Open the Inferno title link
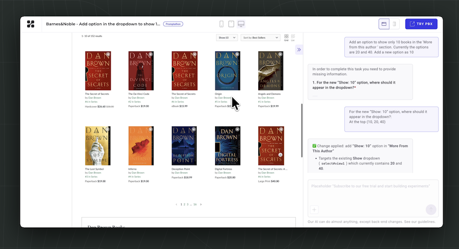 (x=132, y=169)
